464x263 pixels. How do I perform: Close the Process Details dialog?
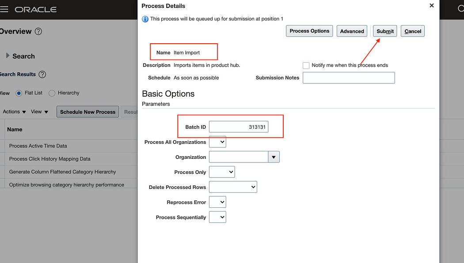432,5
